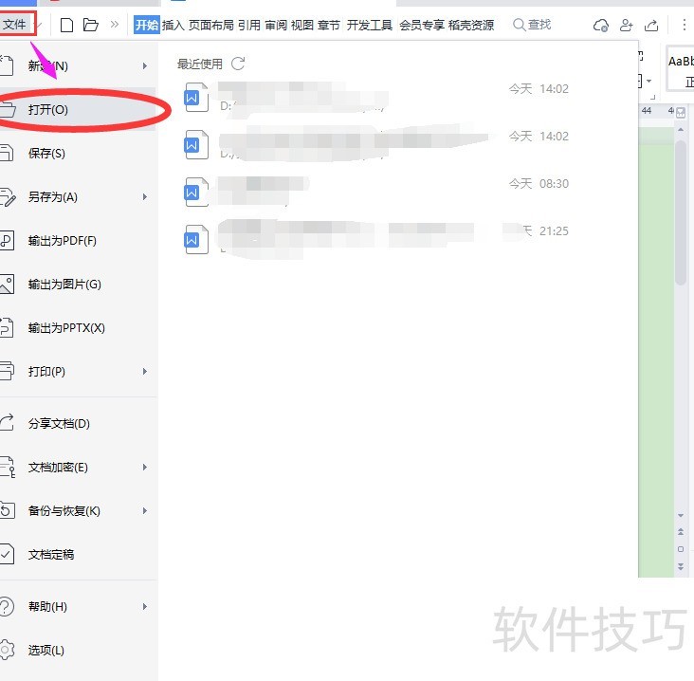Image resolution: width=694 pixels, height=681 pixels.
Task: Expand the 另存为(A) submenu arrow
Action: pyautogui.click(x=145, y=196)
